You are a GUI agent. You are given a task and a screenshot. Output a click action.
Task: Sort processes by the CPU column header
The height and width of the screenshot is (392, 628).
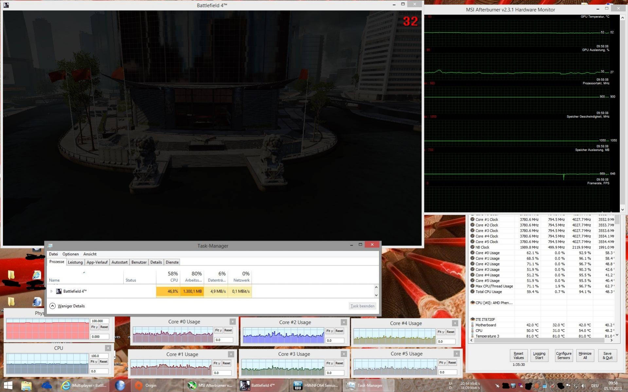click(168, 276)
